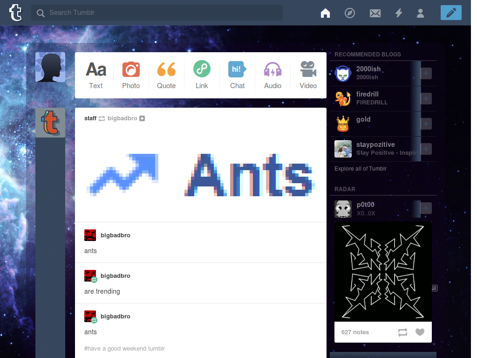The width and height of the screenshot is (477, 358).
Task: Open the Activity lightning bolt icon
Action: click(x=399, y=13)
